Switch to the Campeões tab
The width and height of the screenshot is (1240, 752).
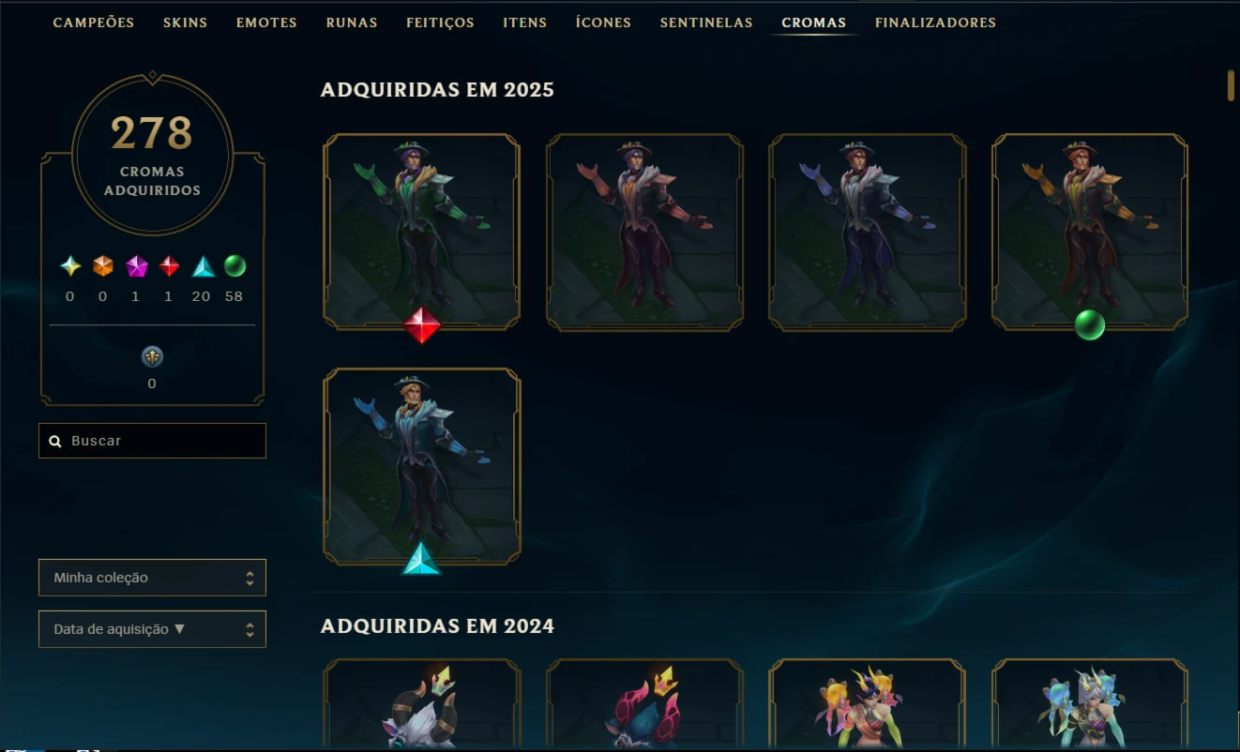tap(94, 23)
